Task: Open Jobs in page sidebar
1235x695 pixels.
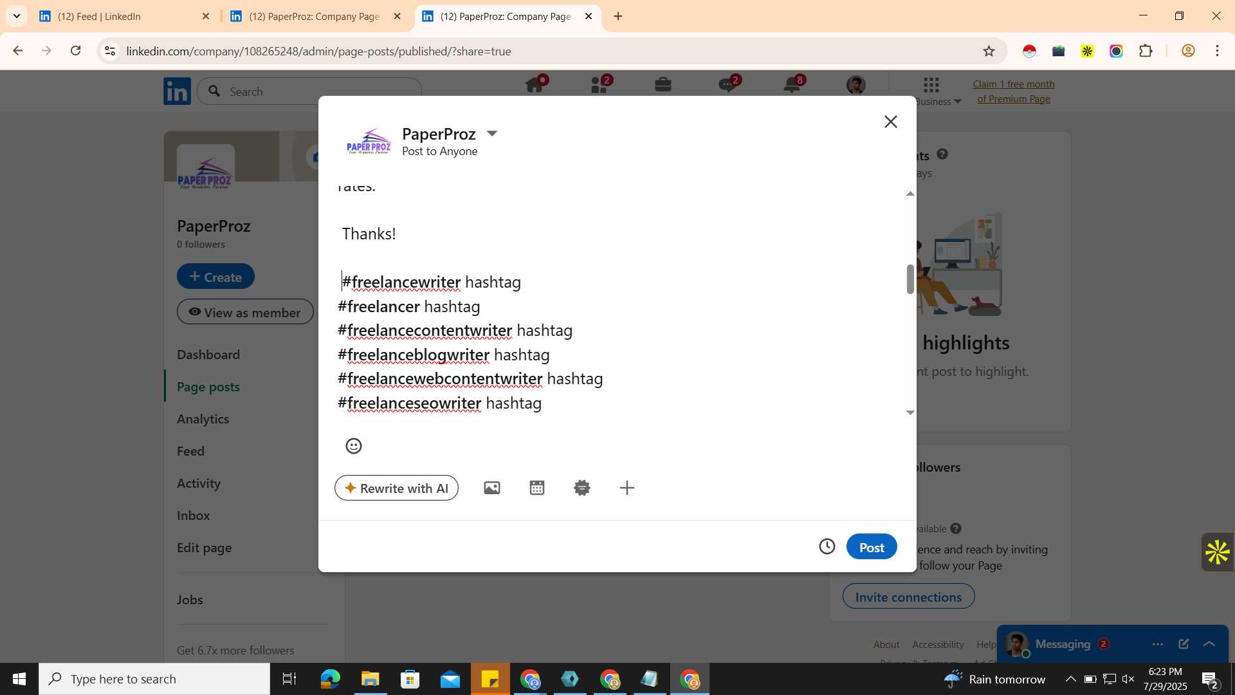Action: pos(190,600)
